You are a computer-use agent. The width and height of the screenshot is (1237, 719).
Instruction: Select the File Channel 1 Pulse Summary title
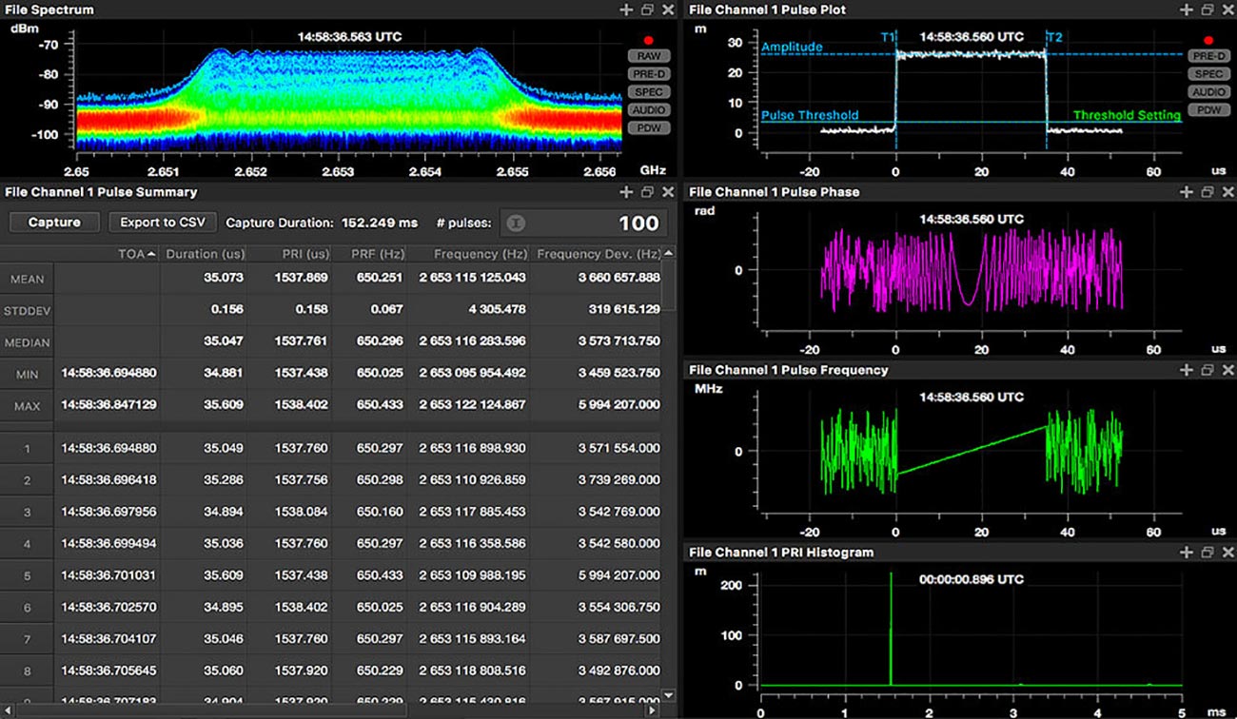pos(101,192)
